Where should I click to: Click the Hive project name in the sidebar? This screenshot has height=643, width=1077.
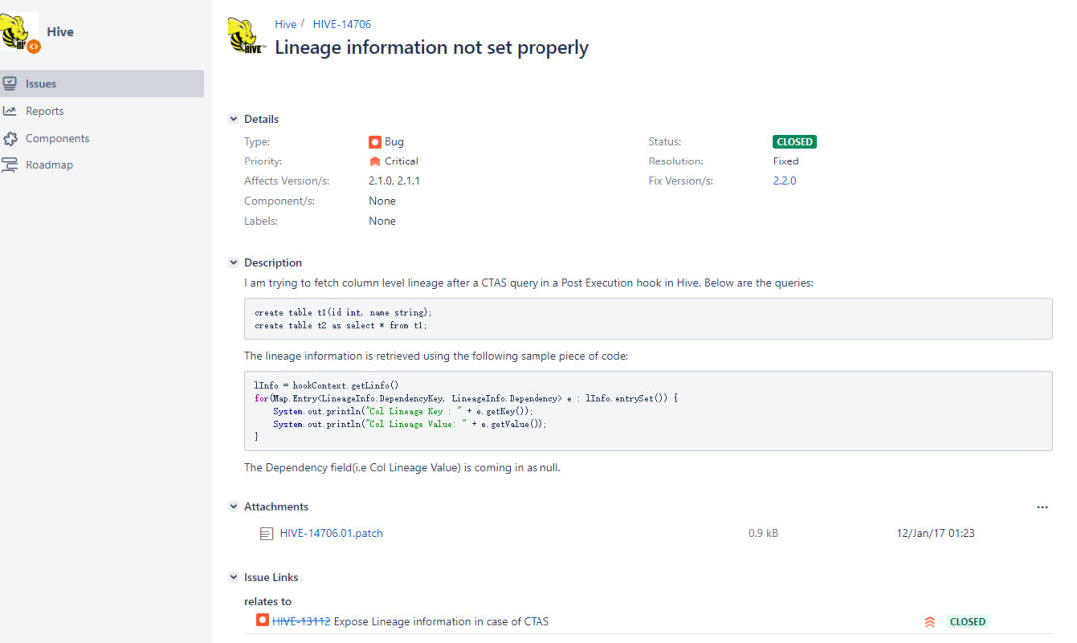pyautogui.click(x=60, y=32)
